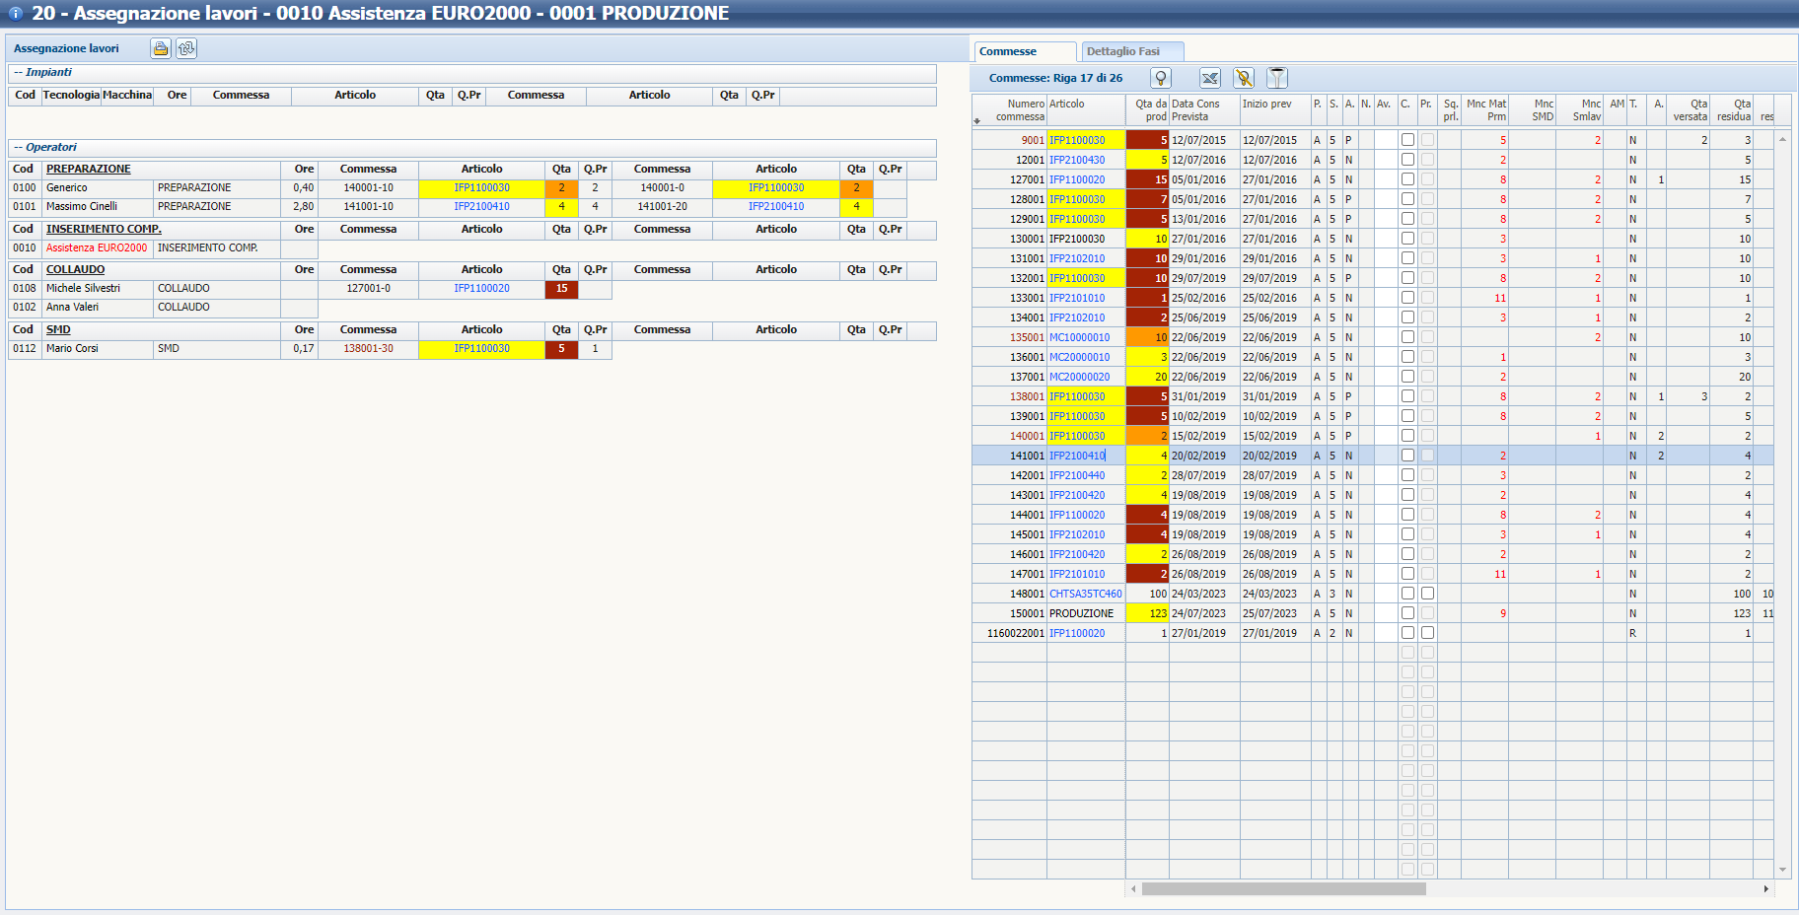Click the crossed-out magnifier clear search icon

tap(1244, 78)
